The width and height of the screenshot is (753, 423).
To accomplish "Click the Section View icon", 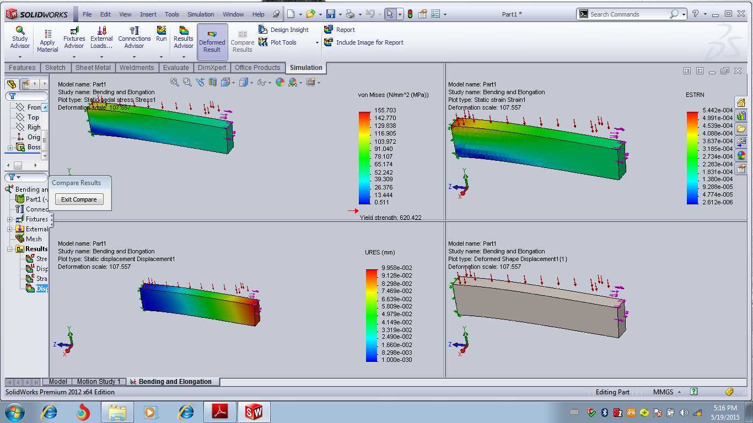I will click(x=212, y=82).
